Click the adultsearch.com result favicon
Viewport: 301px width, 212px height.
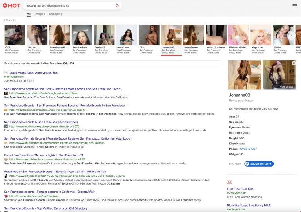pos(6,110)
